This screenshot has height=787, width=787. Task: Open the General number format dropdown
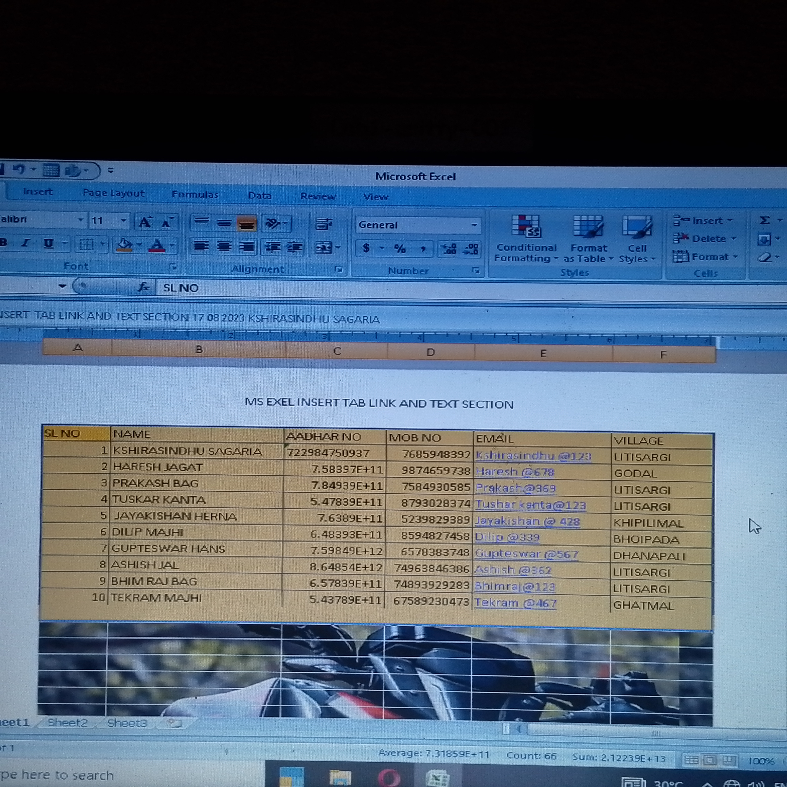474,225
